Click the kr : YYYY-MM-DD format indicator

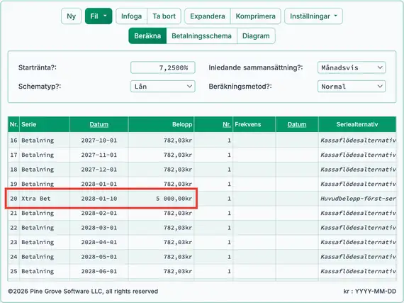point(370,292)
